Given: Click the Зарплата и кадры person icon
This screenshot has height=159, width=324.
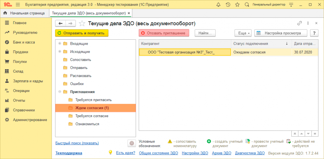Looking at the screenshot, I should tap(7, 81).
